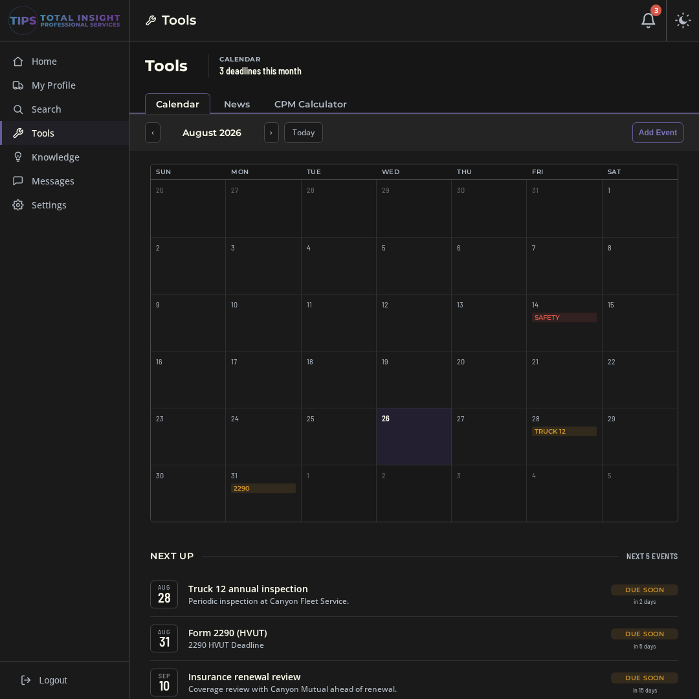Click the Home house icon in sidebar
The width and height of the screenshot is (699, 699).
pos(18,61)
